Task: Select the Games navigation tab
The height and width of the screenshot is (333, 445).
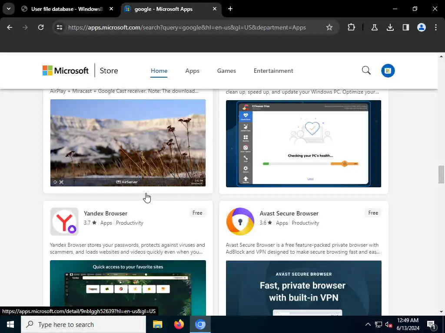Action: pos(226,71)
